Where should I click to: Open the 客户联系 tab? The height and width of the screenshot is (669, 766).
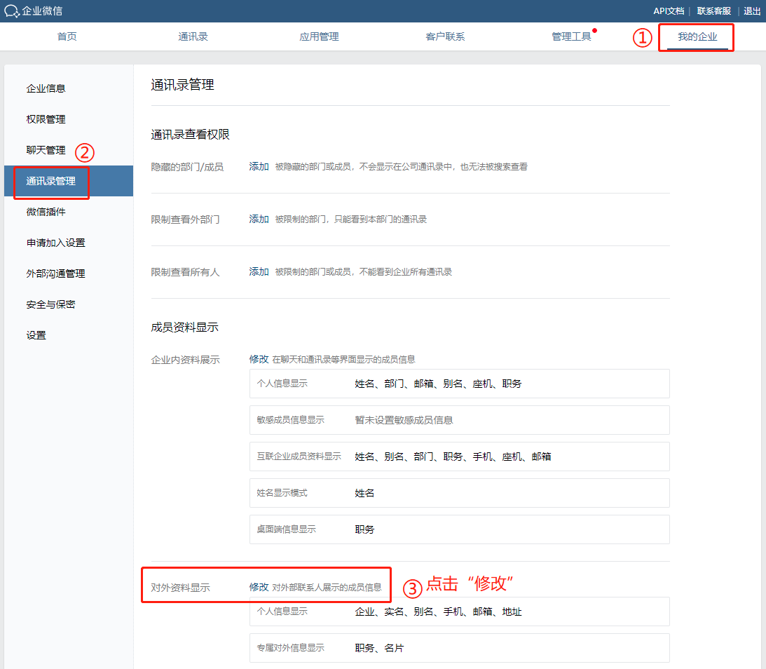tap(445, 36)
